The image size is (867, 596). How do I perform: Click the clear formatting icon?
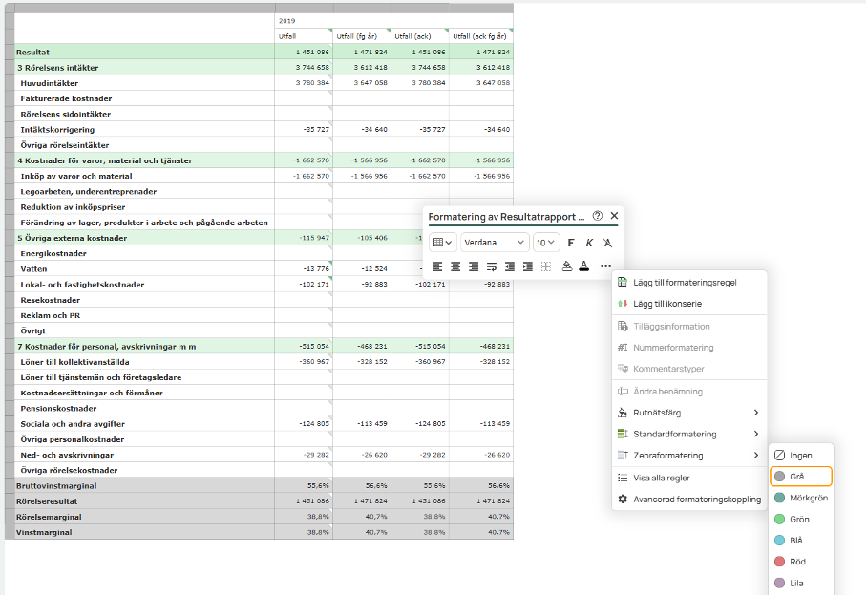coord(607,243)
